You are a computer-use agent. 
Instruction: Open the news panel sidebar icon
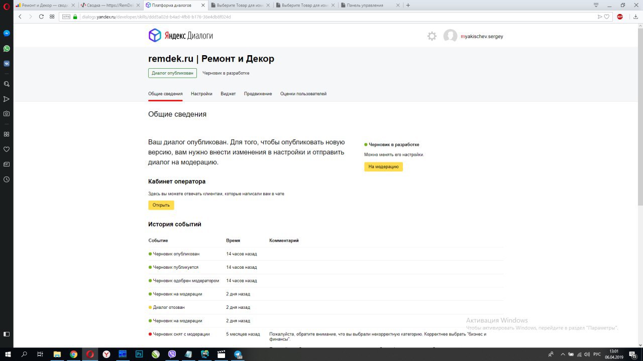(x=7, y=164)
